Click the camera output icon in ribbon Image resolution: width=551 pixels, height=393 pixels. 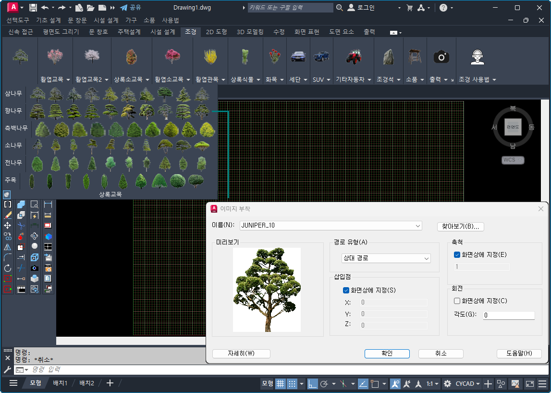441,57
